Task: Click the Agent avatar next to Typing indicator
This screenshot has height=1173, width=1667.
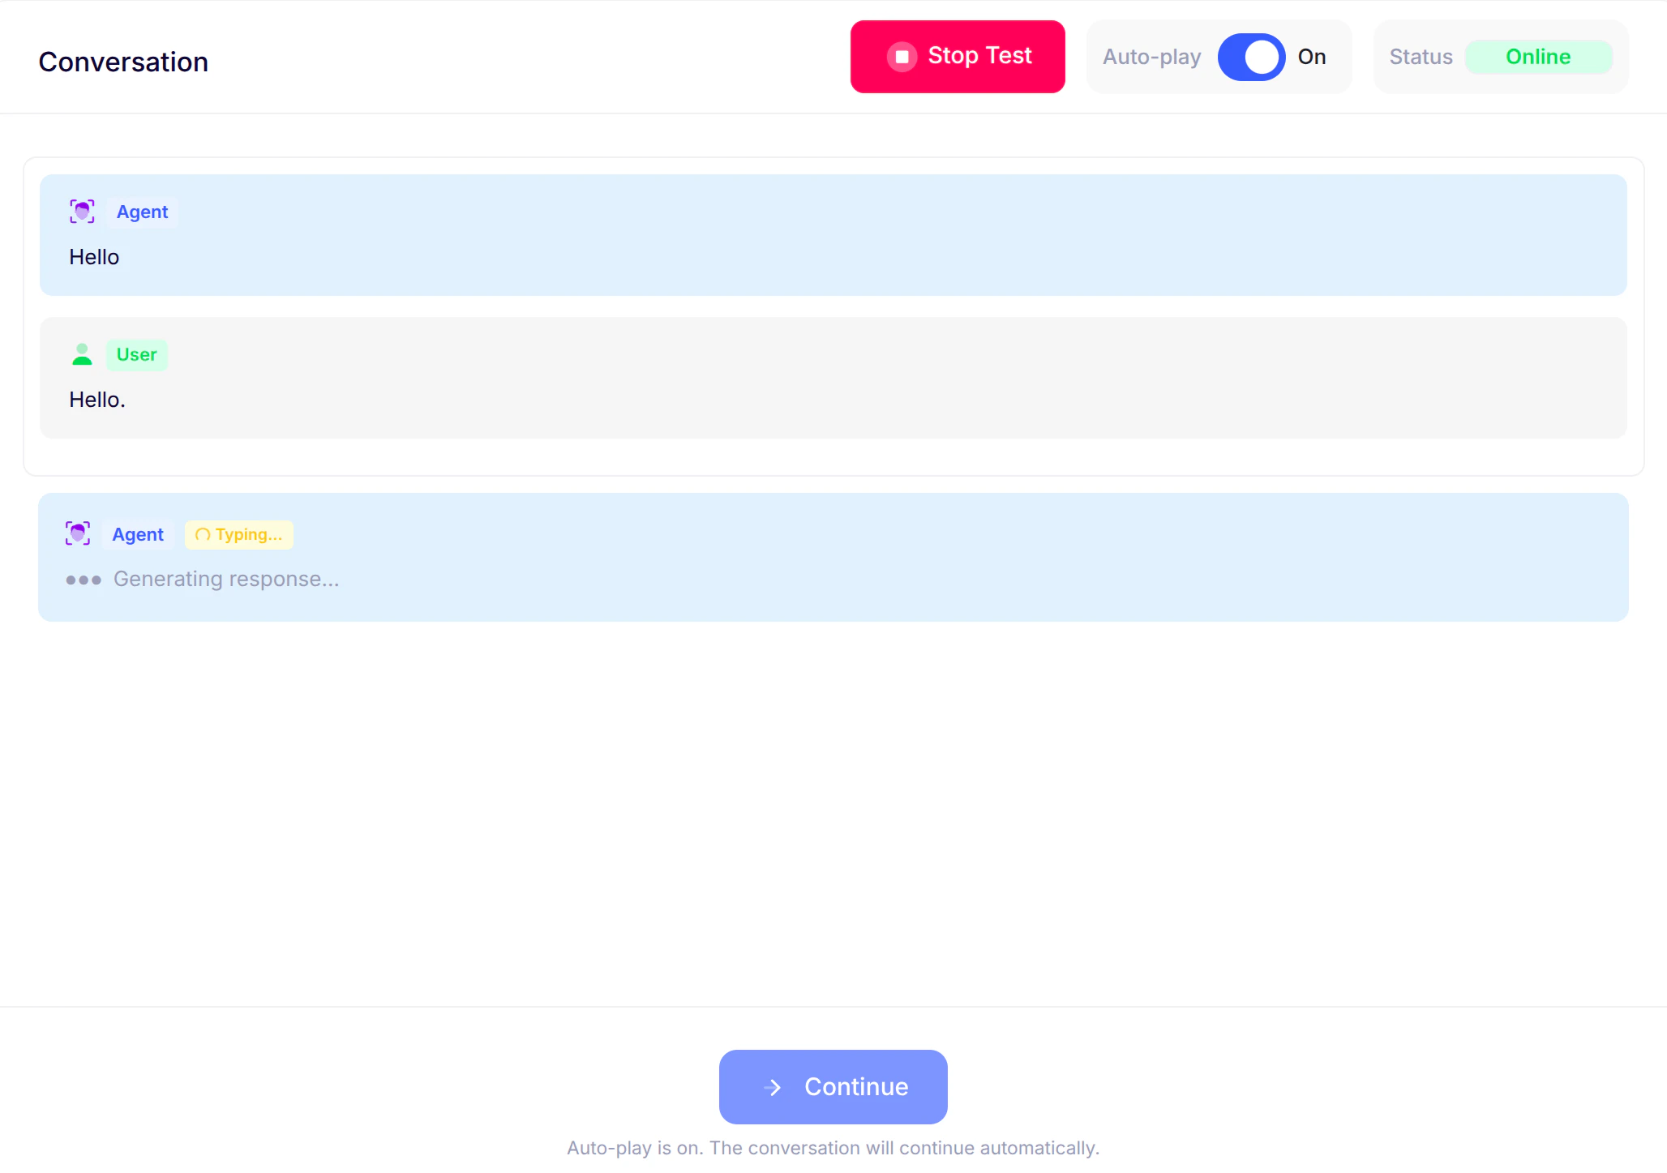Action: tap(77, 533)
